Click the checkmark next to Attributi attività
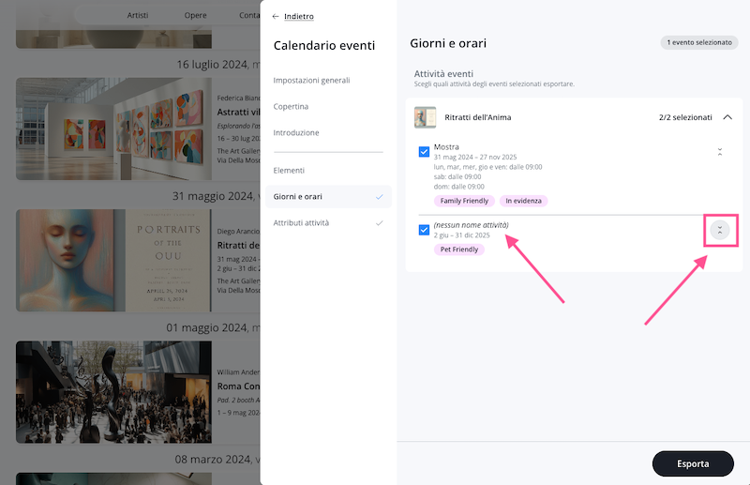Image resolution: width=750 pixels, height=485 pixels. pyautogui.click(x=379, y=223)
